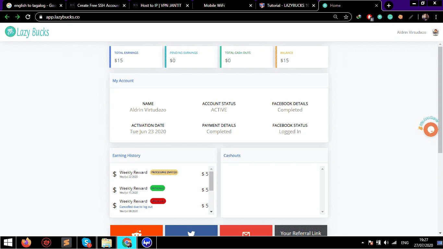This screenshot has width=443, height=249.
Task: Click the 'Logged In' Facebook status
Action: tap(290, 132)
